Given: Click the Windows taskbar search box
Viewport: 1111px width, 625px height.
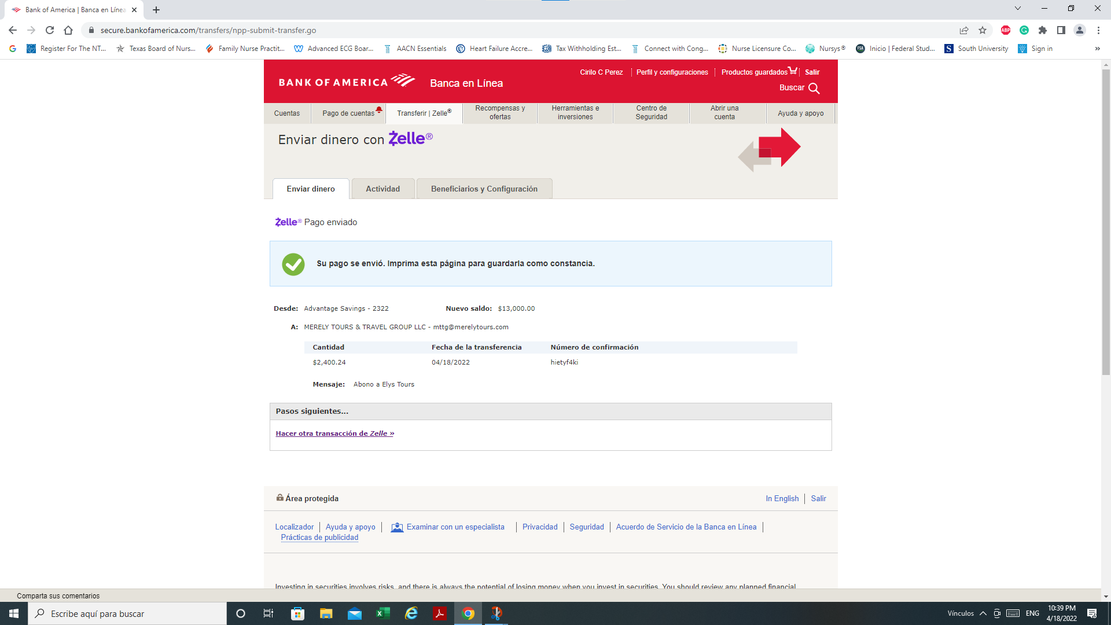Looking at the screenshot, I should pos(127,613).
